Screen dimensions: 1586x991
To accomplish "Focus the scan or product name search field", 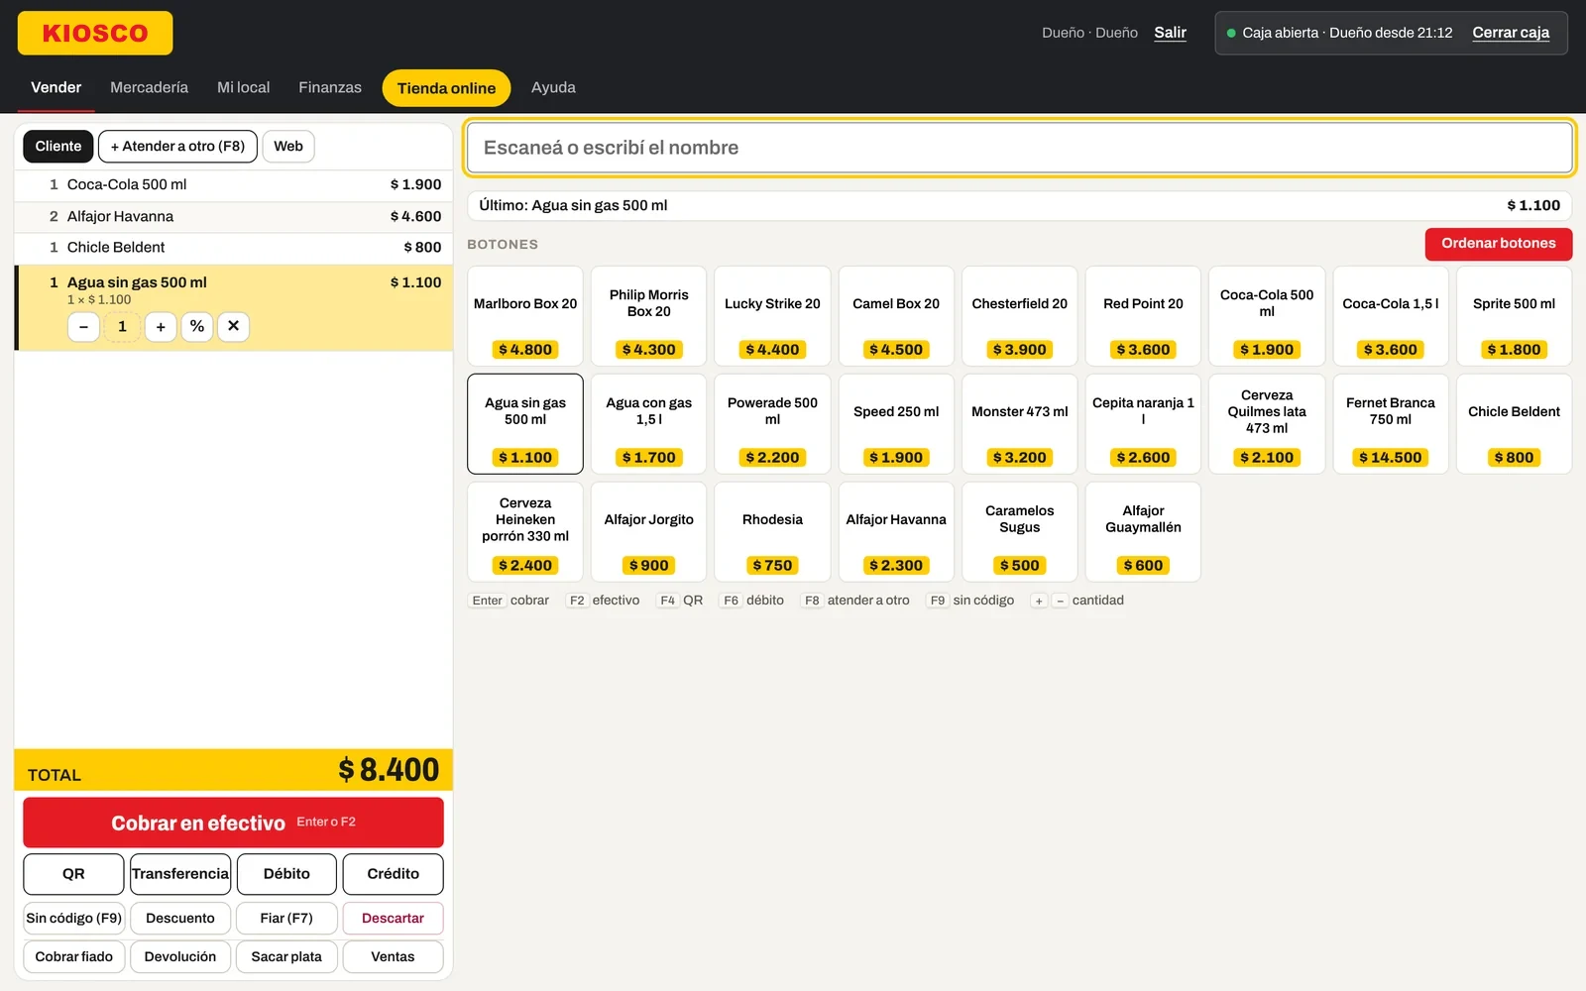I will pos(1020,148).
